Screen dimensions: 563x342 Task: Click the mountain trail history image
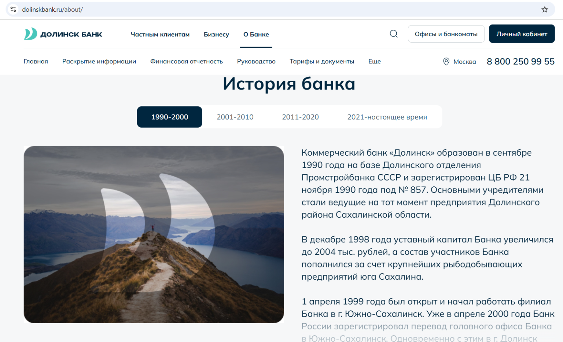pos(154,234)
